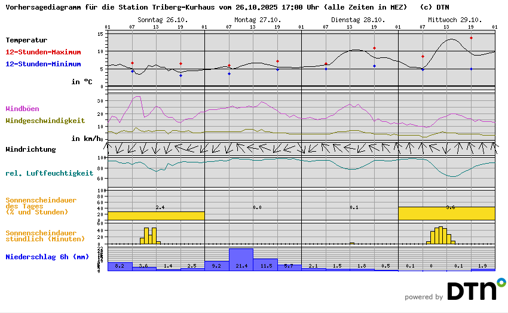
Task: Click the Windböen legend label
Action: coord(23,109)
